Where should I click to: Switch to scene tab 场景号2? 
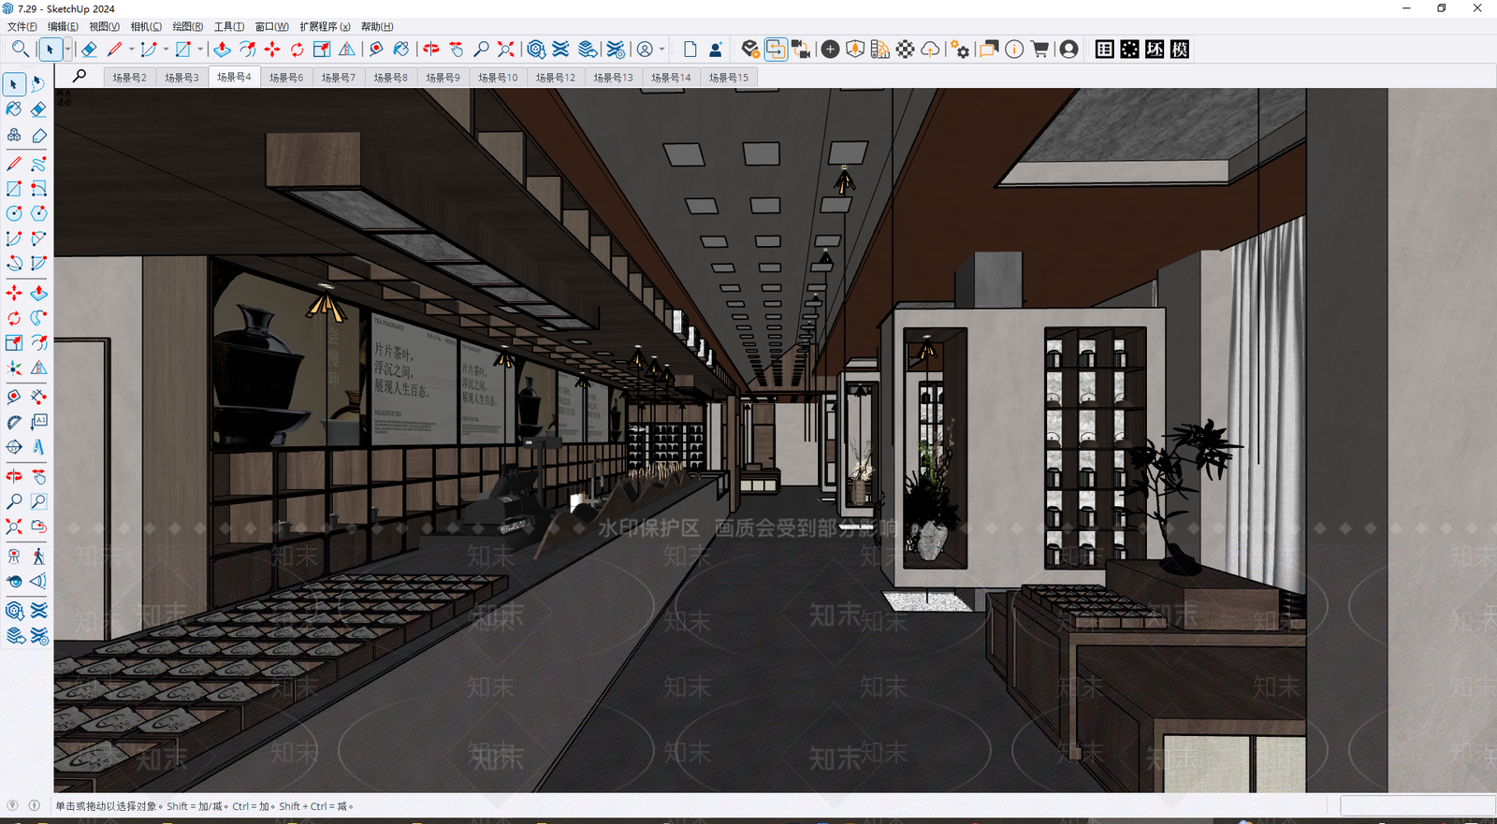coord(129,78)
